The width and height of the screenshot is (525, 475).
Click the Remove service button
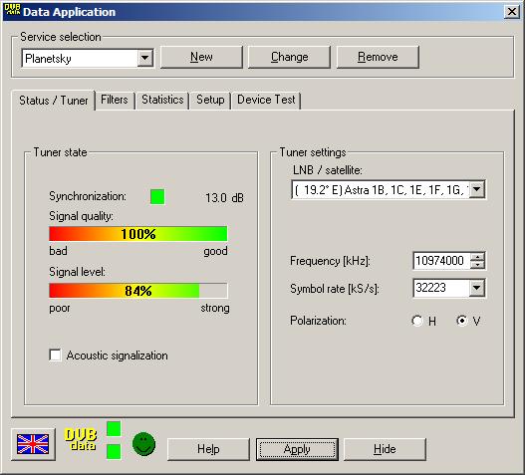(x=378, y=57)
